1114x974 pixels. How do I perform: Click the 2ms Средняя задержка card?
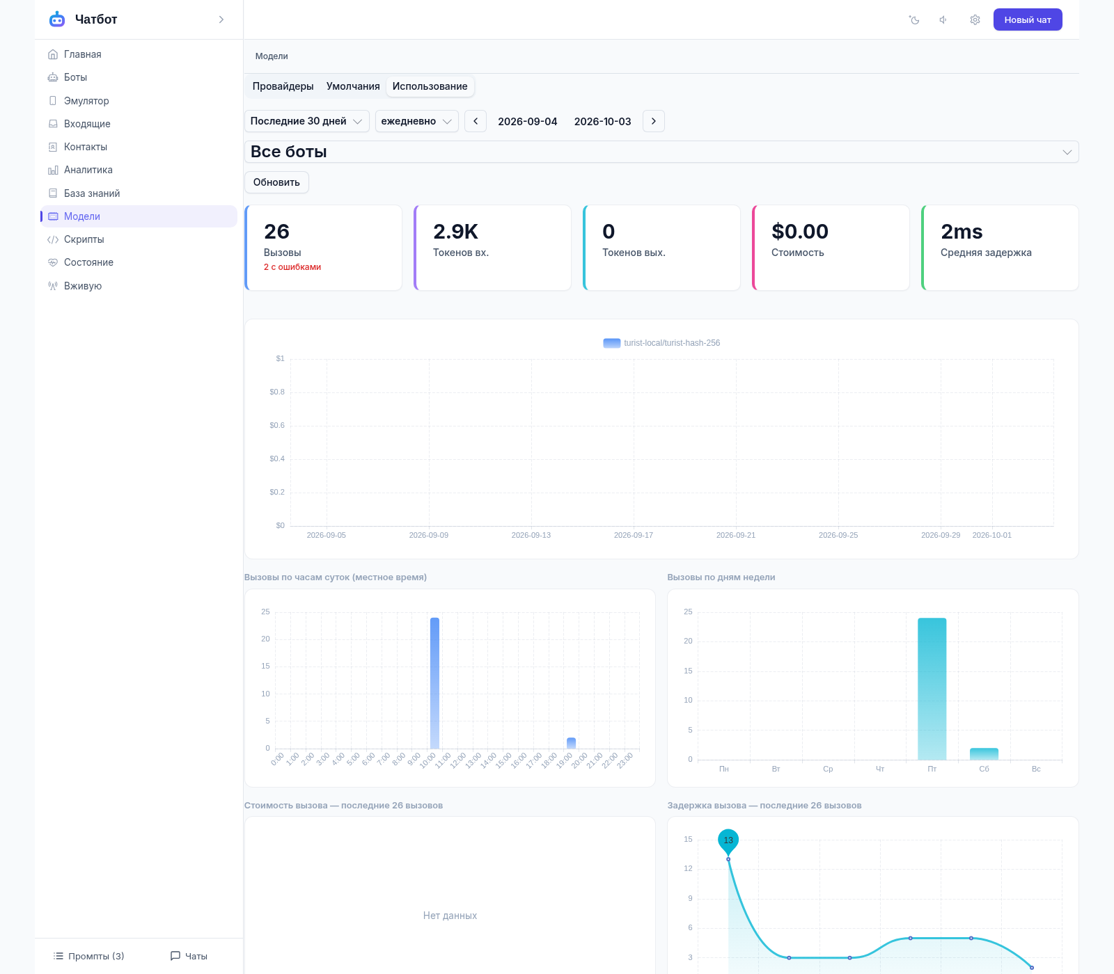click(x=1000, y=248)
